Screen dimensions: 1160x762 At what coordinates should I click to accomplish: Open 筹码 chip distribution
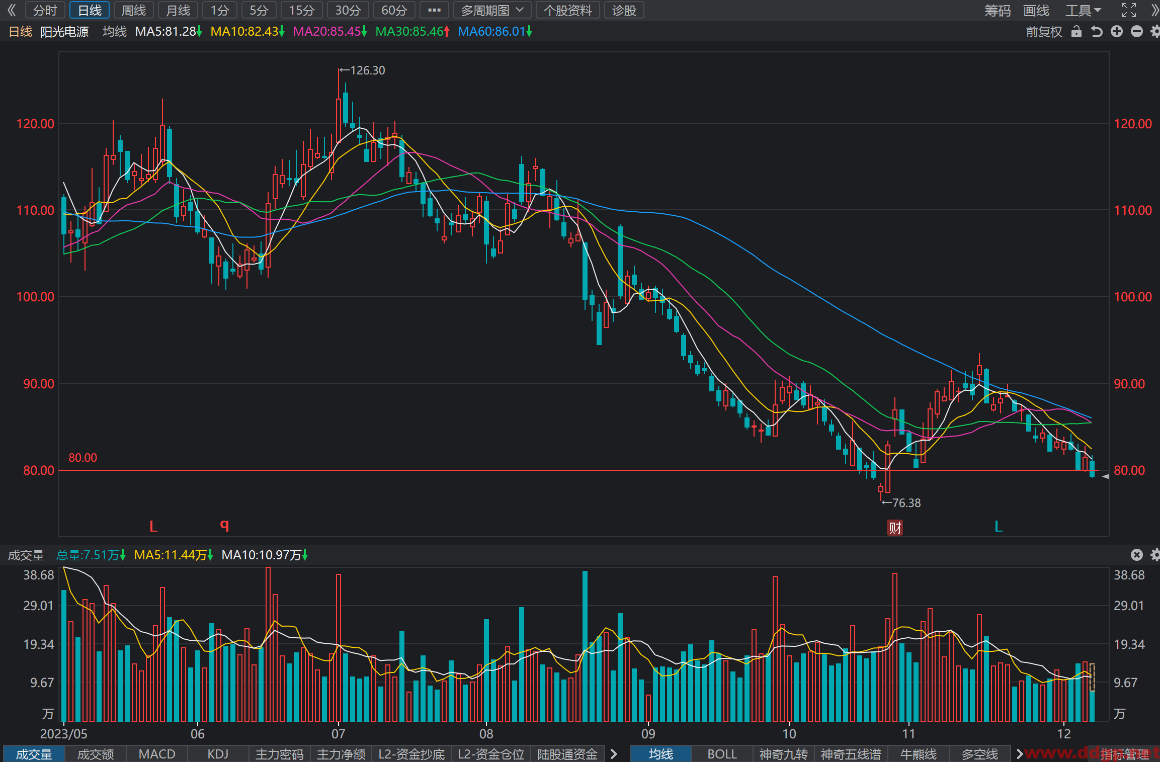998,10
